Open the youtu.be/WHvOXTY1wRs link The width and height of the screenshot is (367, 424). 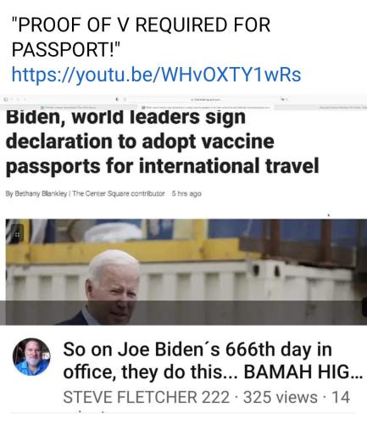pos(156,75)
